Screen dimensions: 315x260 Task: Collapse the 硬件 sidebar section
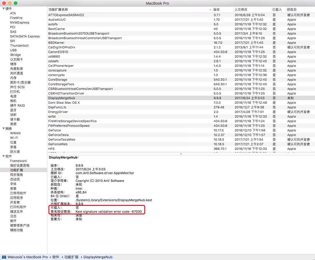coord(3,9)
